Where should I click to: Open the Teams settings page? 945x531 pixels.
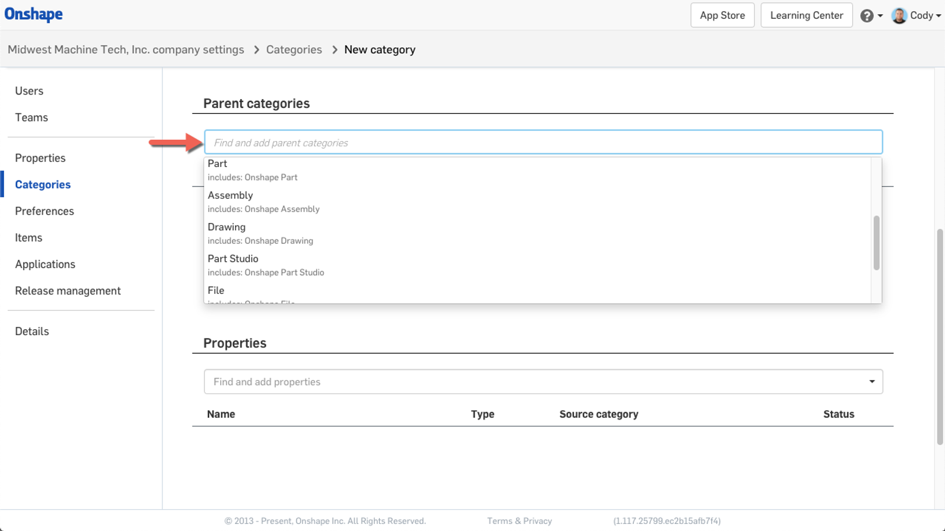coord(31,117)
